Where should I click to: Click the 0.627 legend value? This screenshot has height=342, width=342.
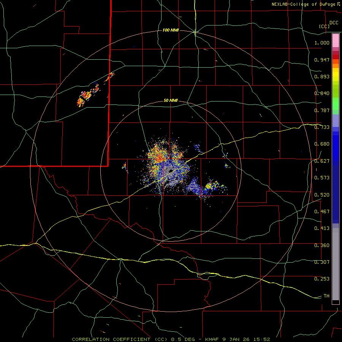click(322, 161)
